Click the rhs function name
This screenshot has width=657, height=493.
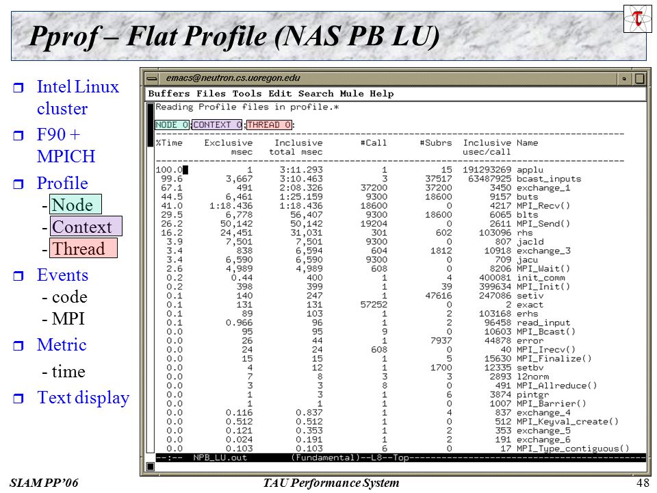(x=525, y=233)
